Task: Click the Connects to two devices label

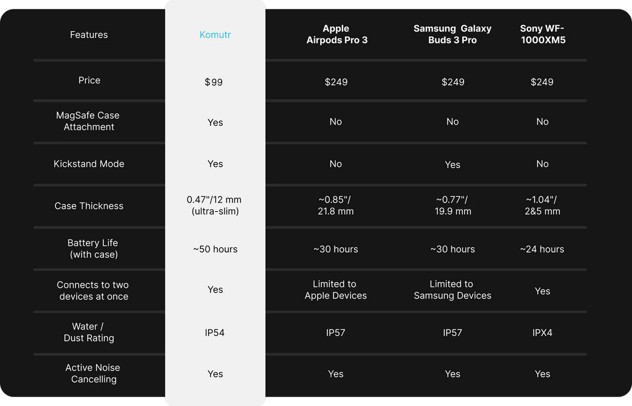Action: pos(93,291)
